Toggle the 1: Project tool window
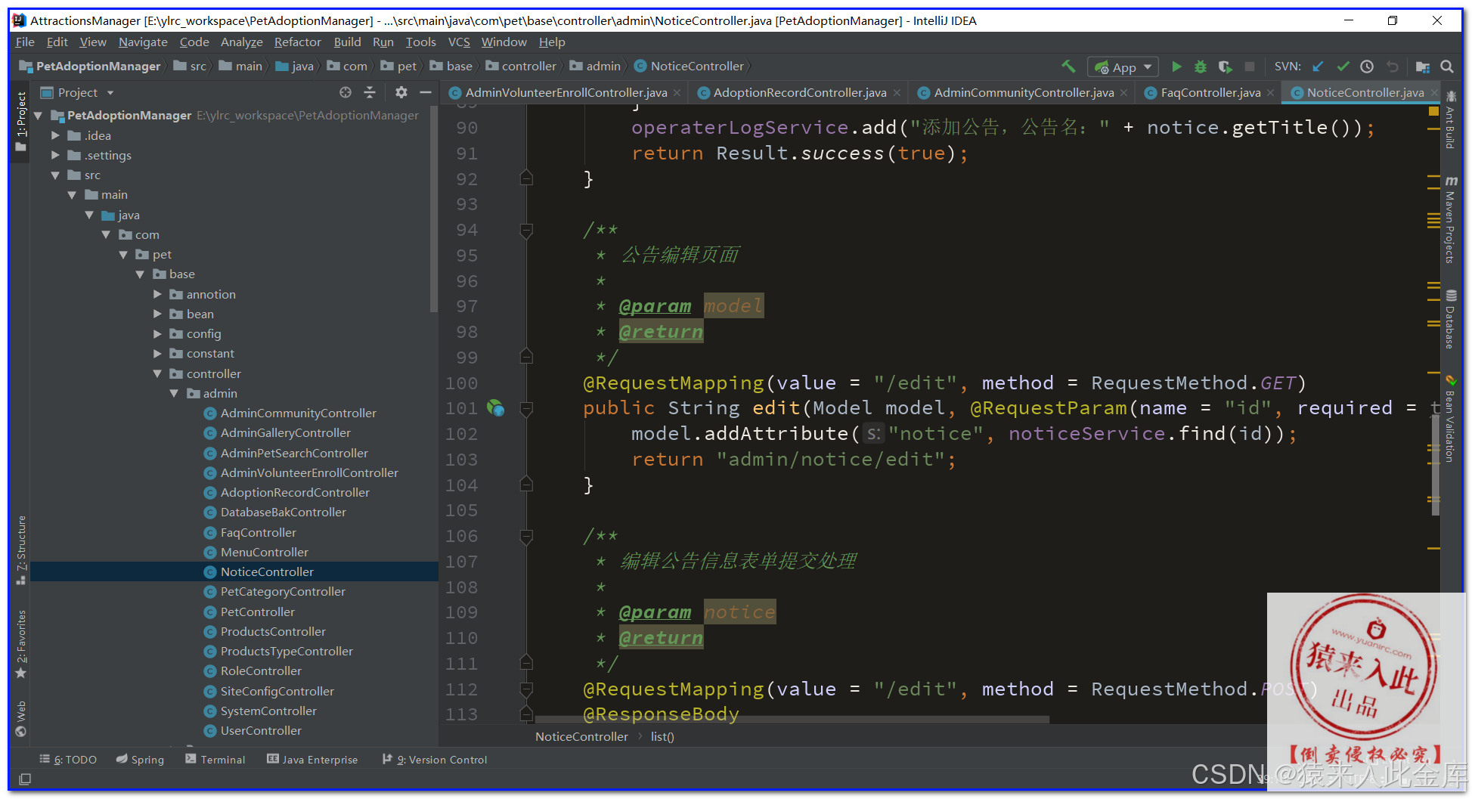This screenshot has width=1472, height=799. click(x=21, y=121)
